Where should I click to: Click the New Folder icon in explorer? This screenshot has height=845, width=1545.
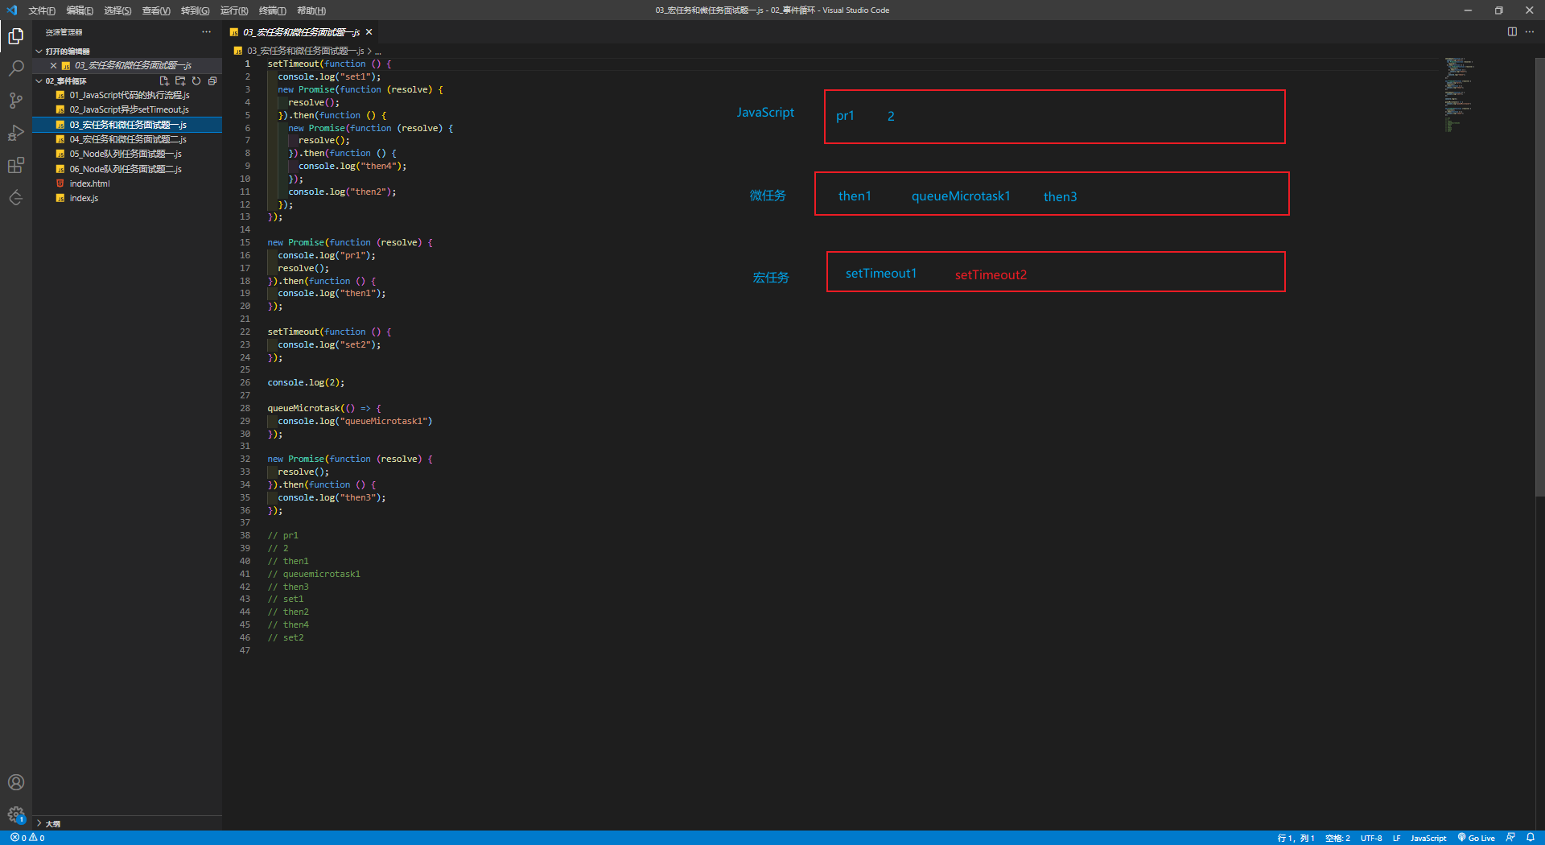180,81
